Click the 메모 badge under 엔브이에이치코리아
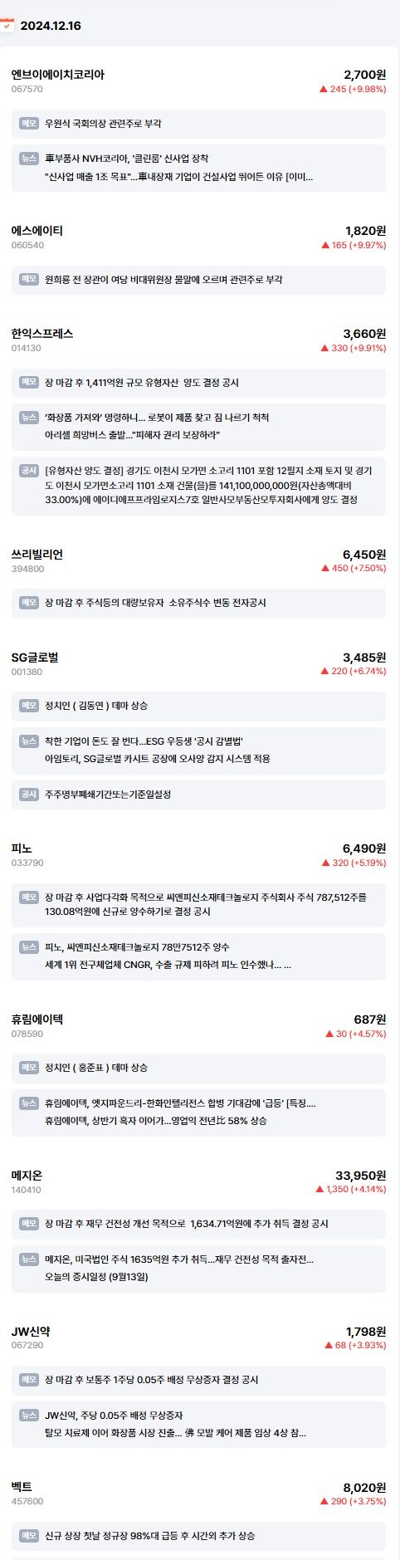 point(29,123)
